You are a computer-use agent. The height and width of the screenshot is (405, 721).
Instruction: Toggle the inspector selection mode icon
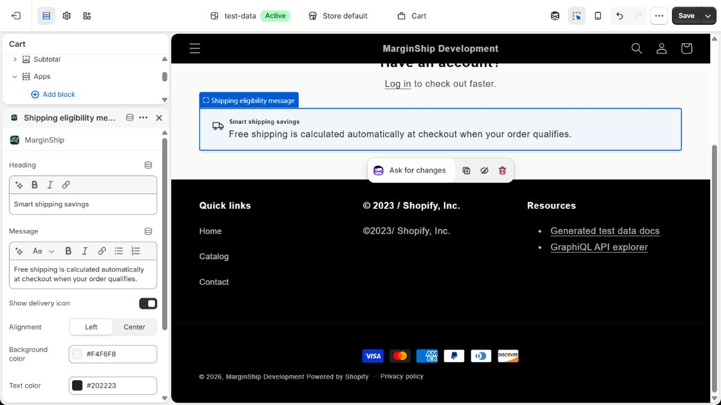point(577,16)
